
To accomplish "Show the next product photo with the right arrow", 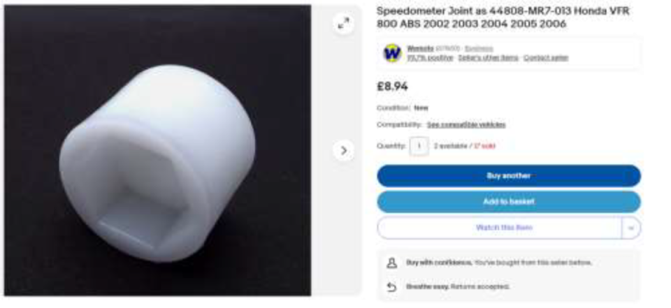I will 343,150.
